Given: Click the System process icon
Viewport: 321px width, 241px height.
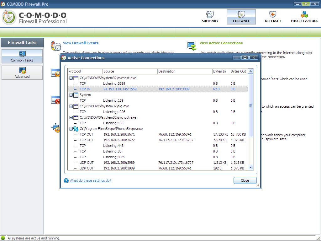Looking at the screenshot, I should point(76,95).
